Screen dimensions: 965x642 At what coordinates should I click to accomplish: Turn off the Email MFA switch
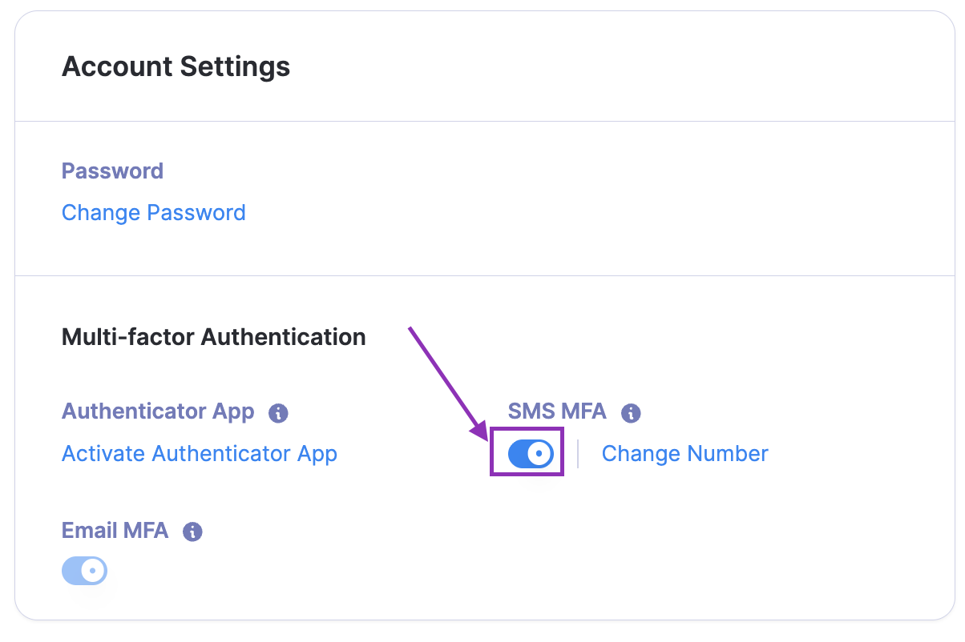[84, 572]
